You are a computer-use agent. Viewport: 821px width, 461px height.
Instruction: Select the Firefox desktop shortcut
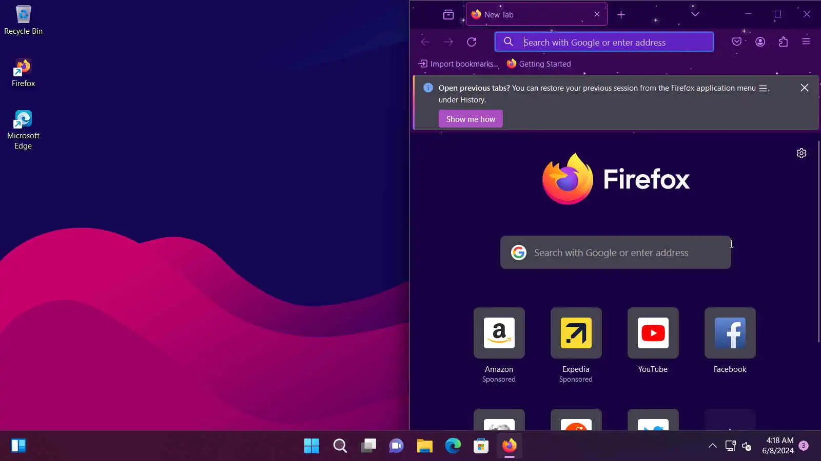pos(23,73)
